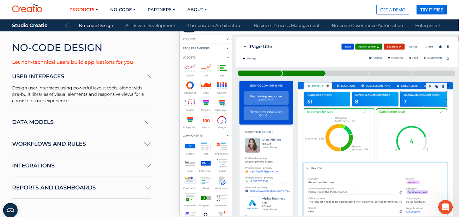Select the LOCATION tab
The height and width of the screenshot is (217, 459).
tap(346, 86)
